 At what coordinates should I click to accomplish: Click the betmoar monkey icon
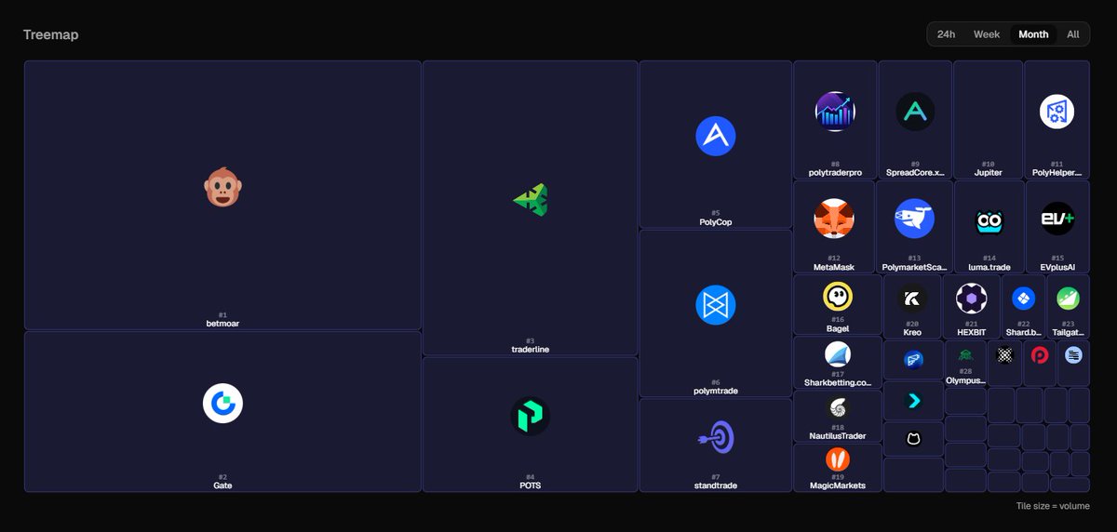tap(222, 187)
